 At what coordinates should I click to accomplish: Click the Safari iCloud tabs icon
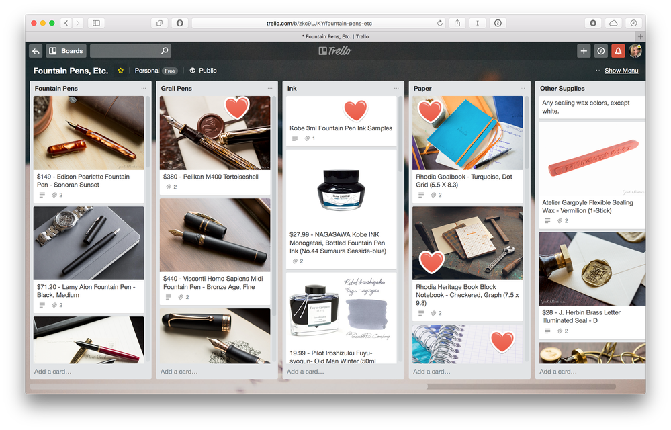[613, 23]
